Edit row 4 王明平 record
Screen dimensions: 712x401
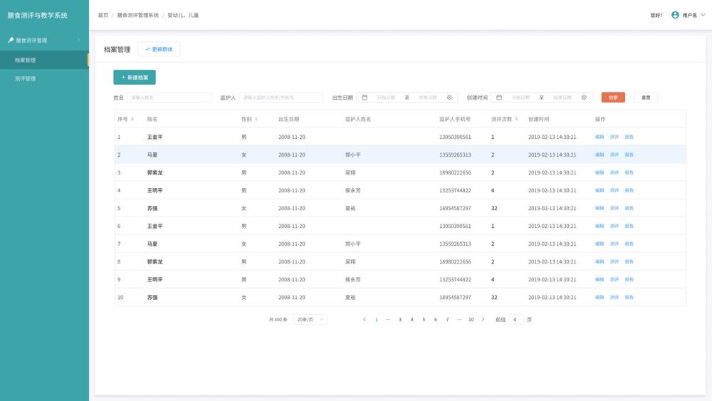point(600,190)
